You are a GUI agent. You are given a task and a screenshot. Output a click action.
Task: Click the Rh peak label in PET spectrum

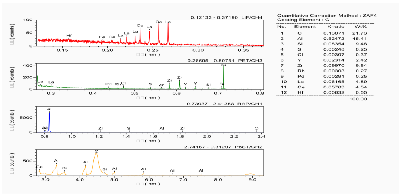[x=118, y=84]
